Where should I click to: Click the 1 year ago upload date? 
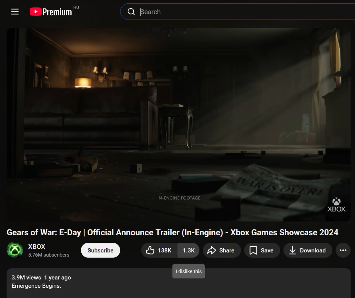click(x=58, y=277)
